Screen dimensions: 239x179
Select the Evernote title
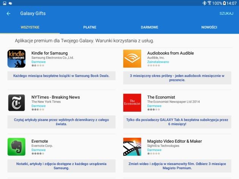tap(39, 141)
